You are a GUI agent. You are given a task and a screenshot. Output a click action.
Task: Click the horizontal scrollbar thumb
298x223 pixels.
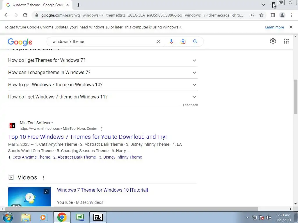[x=131, y=209]
